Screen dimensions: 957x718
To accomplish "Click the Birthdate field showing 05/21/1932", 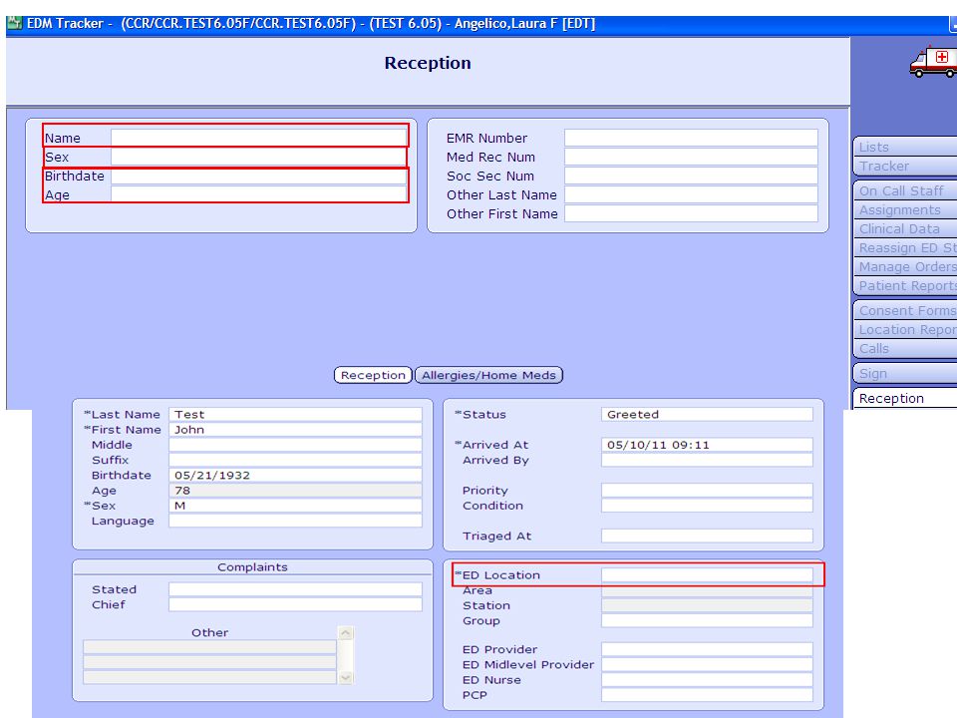I will pos(295,476).
